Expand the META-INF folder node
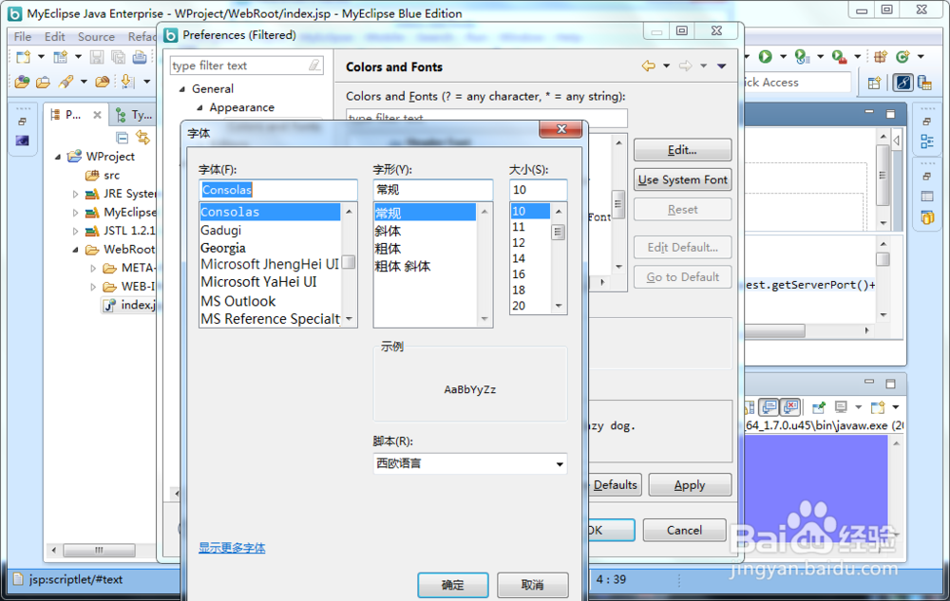Image resolution: width=950 pixels, height=601 pixels. tap(93, 268)
